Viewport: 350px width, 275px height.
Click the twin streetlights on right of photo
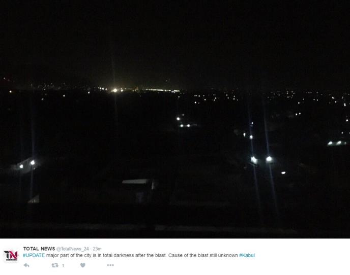[261, 159]
